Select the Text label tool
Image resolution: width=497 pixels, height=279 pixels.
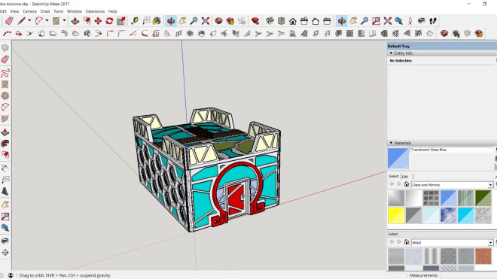146,21
